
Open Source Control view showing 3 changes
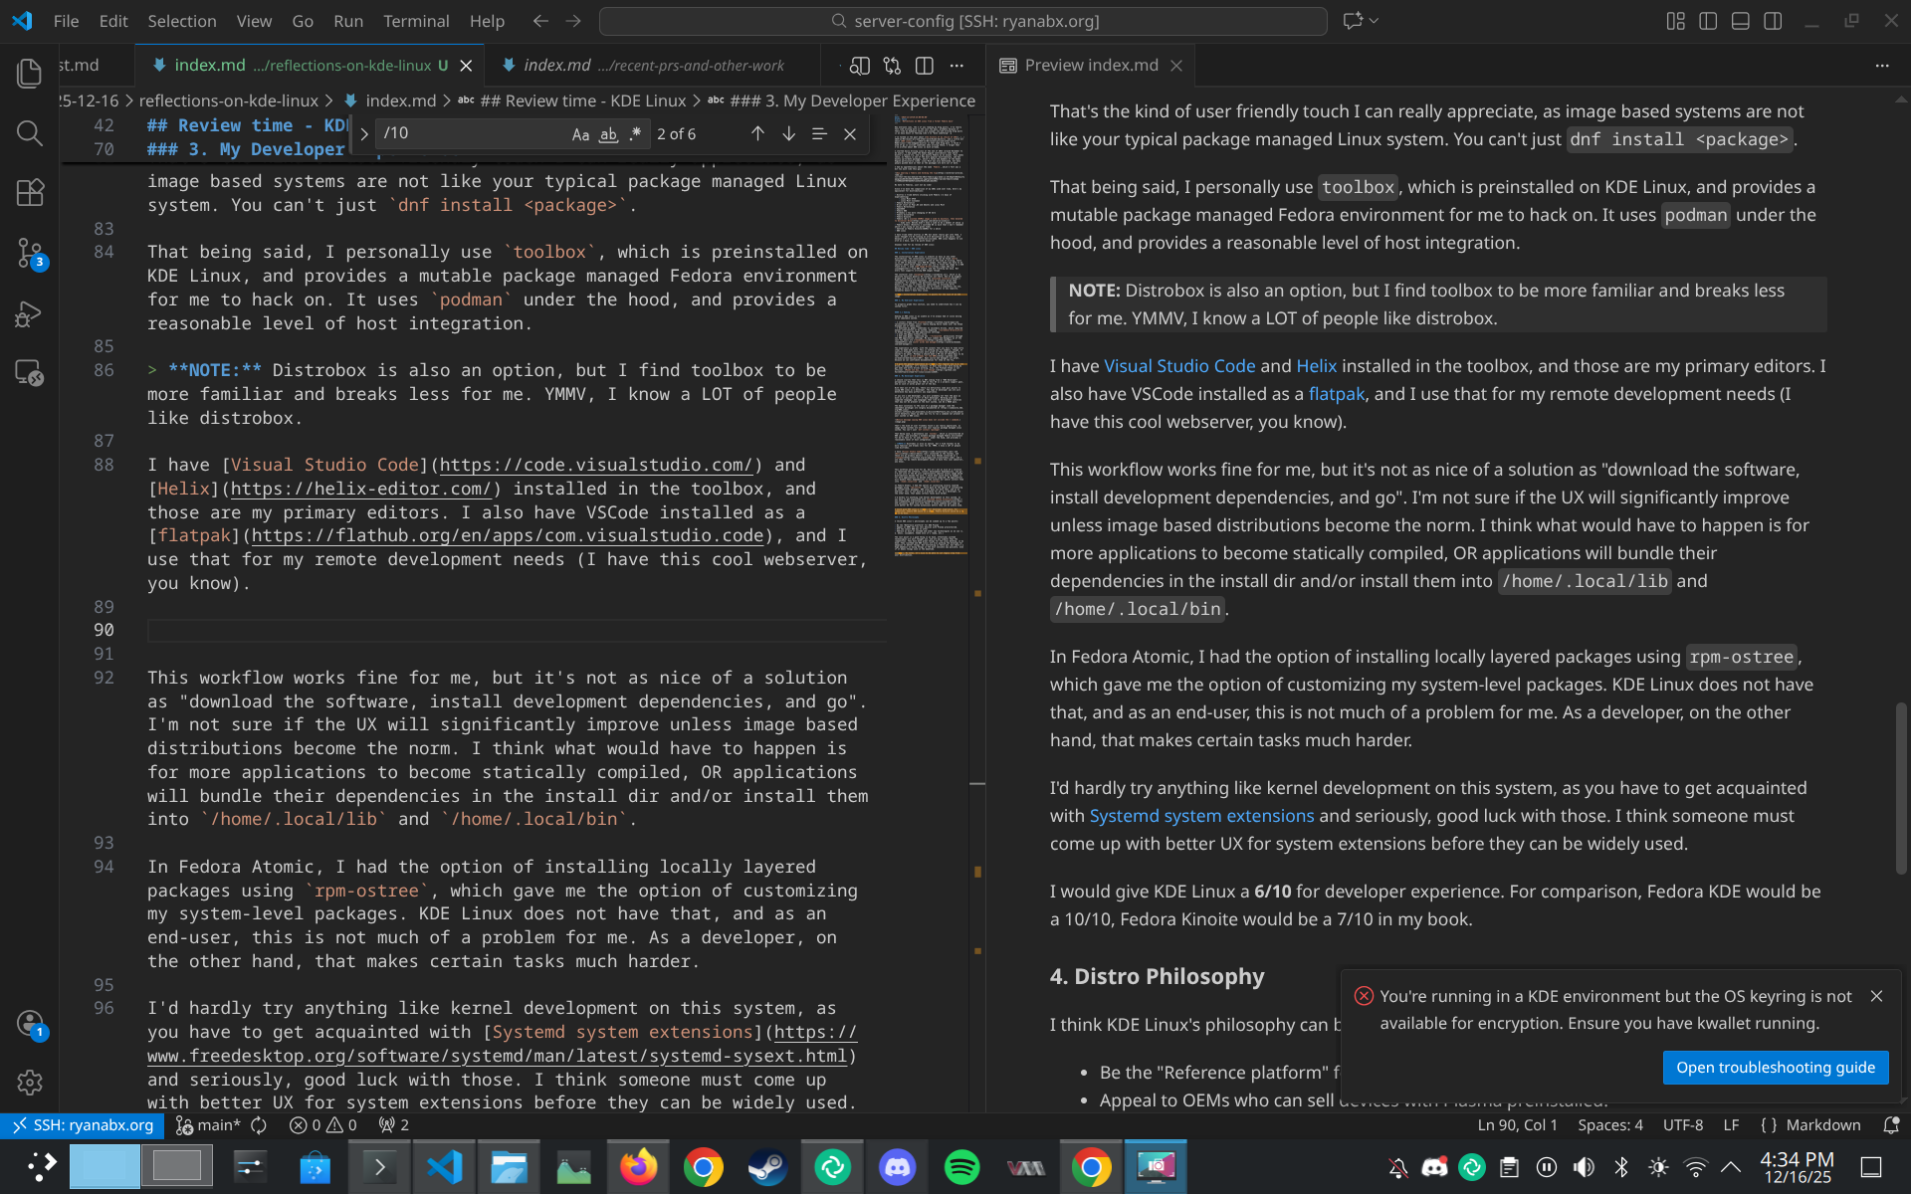pos(30,253)
